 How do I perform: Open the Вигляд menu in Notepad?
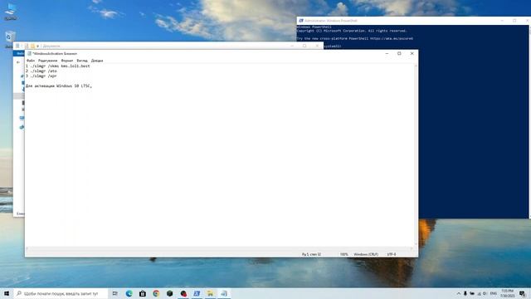[82, 61]
